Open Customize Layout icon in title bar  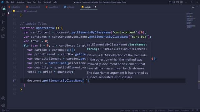pos(181,2)
